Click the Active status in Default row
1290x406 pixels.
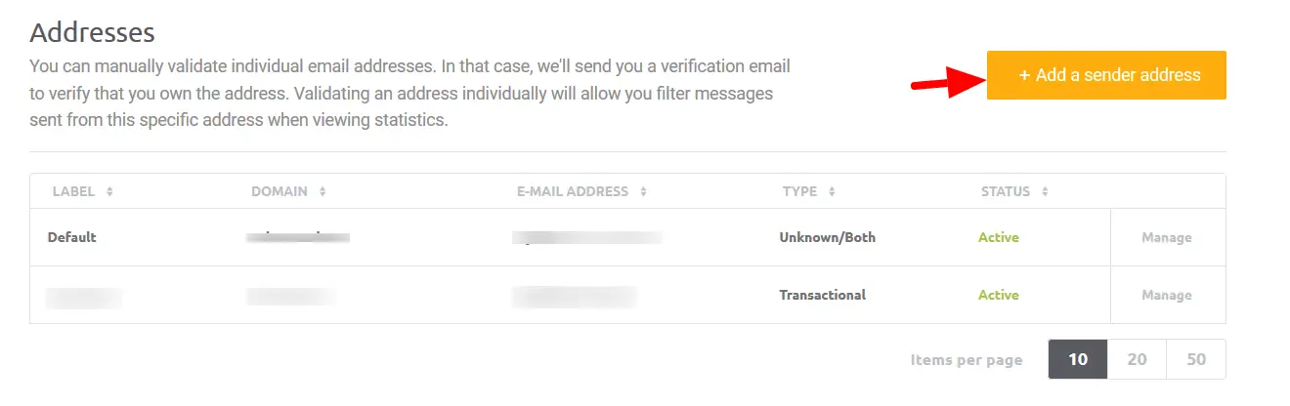tap(999, 237)
